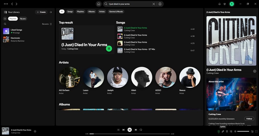Image resolution: width=259 pixels, height=136 pixels.
Task: Search within Your Library
Action: coord(5,24)
